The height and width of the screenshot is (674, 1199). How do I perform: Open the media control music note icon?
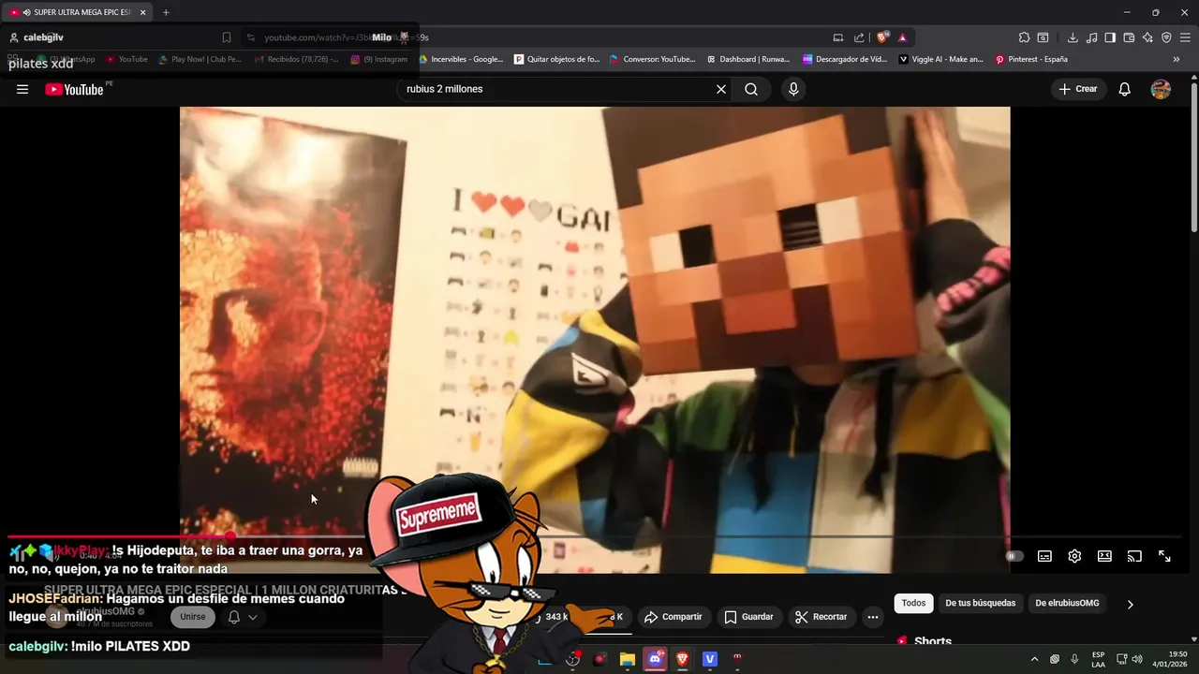click(1091, 37)
